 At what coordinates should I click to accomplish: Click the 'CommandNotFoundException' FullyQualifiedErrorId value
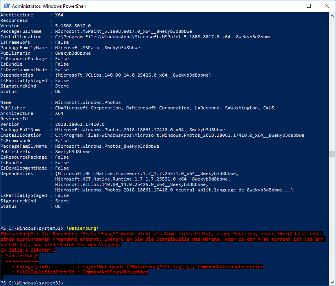click(x=115, y=272)
